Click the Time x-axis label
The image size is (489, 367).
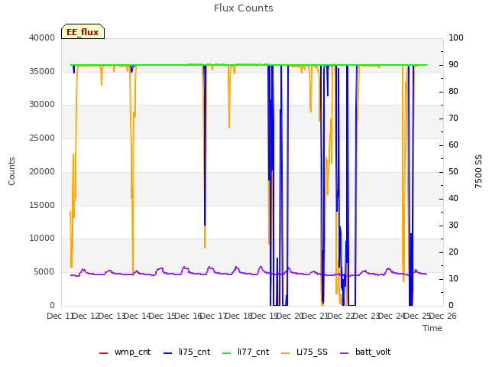point(432,328)
